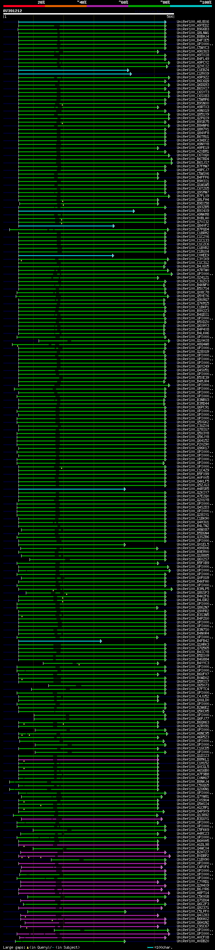Open hit UniRef100_C5WYC3
This screenshot has width=215, height=950.
[x=193, y=48]
